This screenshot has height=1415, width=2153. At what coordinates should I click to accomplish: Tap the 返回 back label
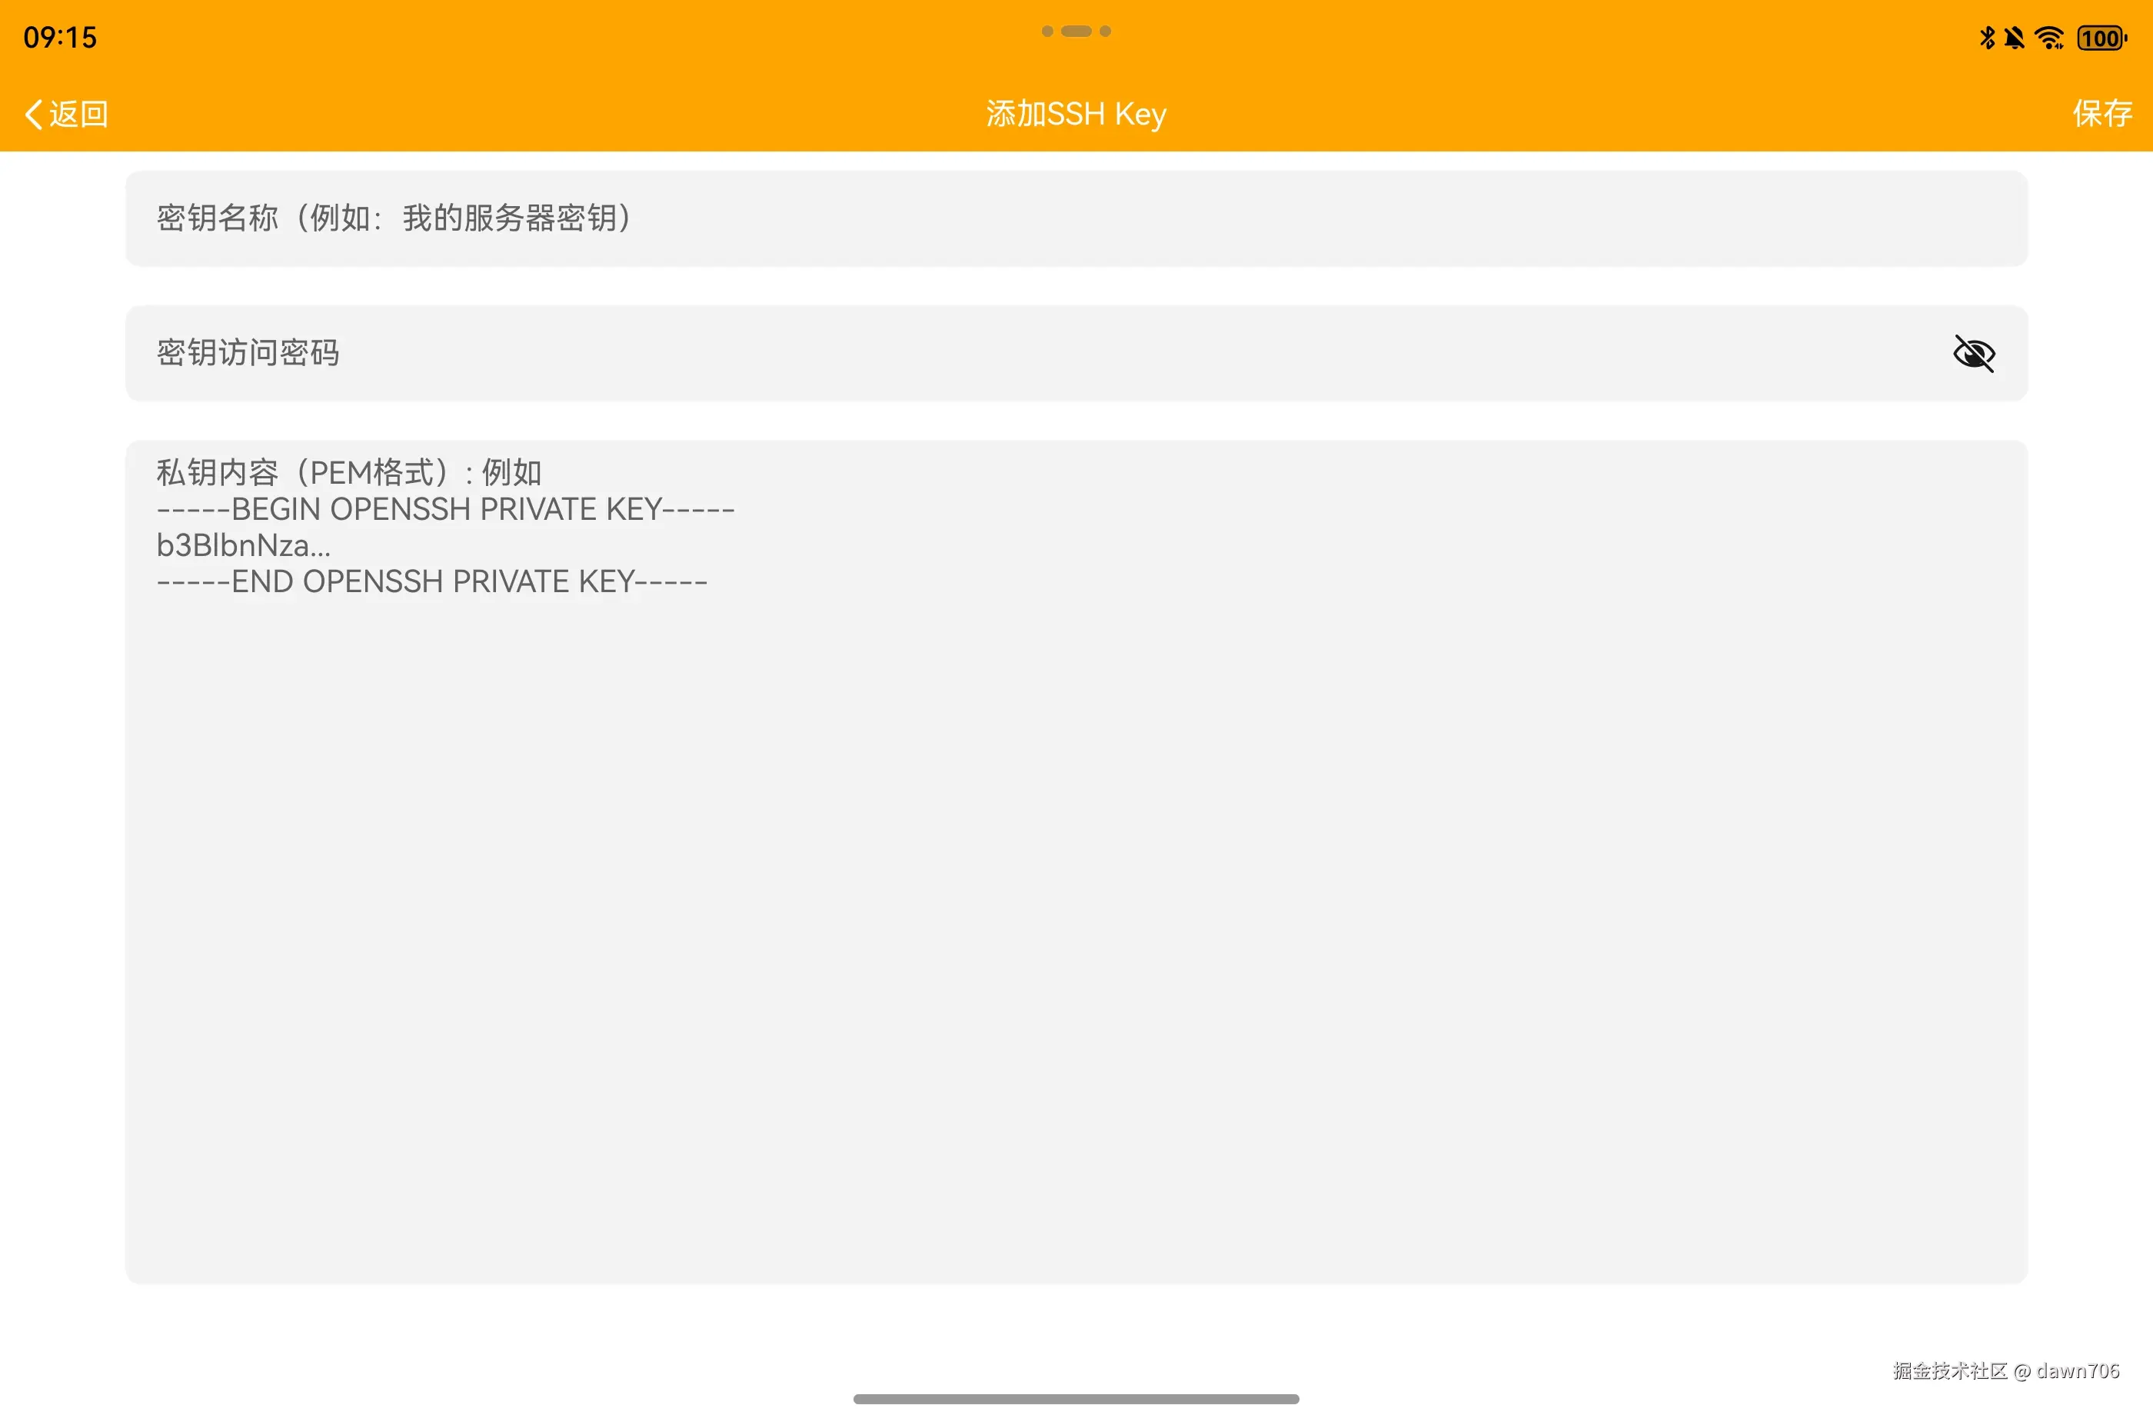tap(78, 114)
